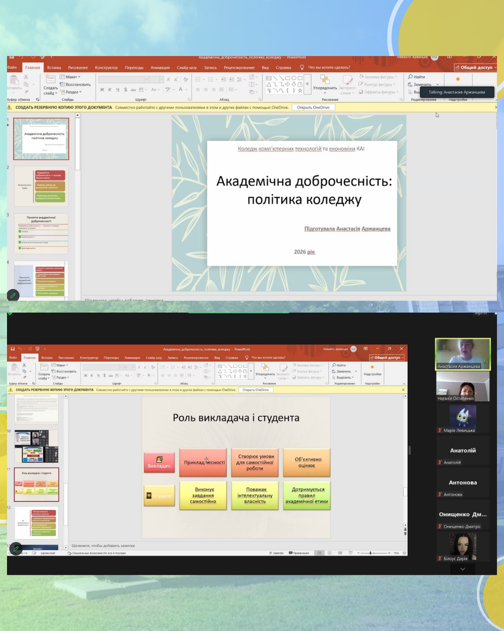Click the muted microphone icon beside Онищенко Дмитро
Viewport: 504px width, 631px height.
pyautogui.click(x=440, y=527)
